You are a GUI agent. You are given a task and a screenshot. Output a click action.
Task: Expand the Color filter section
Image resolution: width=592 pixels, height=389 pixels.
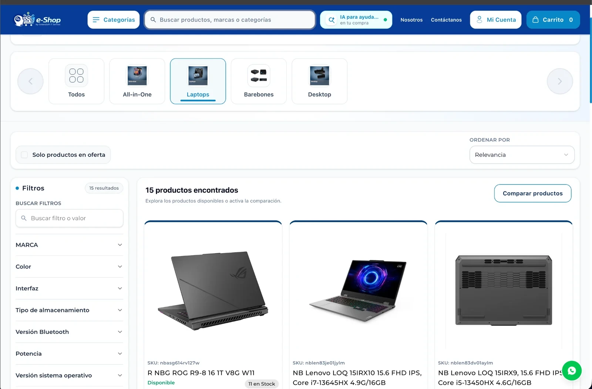tap(69, 267)
